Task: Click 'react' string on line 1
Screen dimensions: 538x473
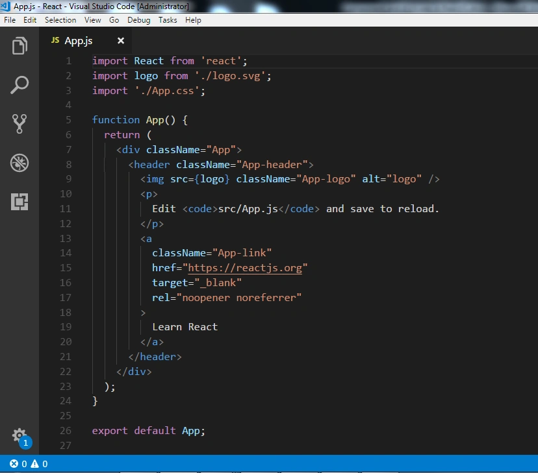Action: 221,61
